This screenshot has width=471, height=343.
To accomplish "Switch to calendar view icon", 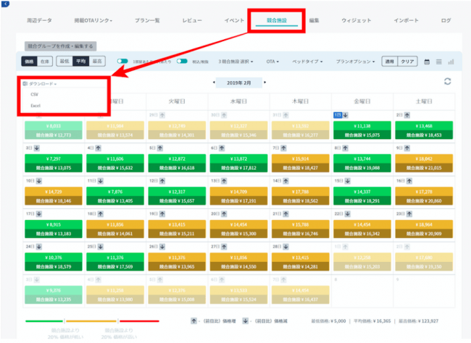I will pyautogui.click(x=427, y=62).
